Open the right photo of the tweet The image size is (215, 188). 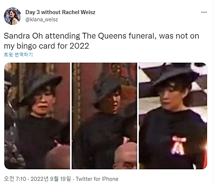(173, 116)
